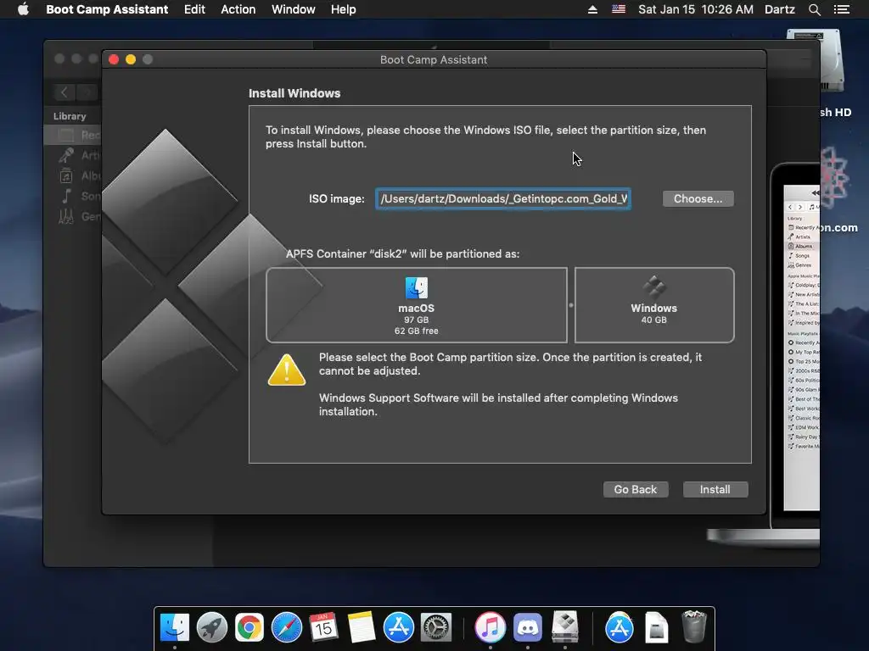Image resolution: width=869 pixels, height=651 pixels.
Task: Open Notes from the Dock
Action: point(362,628)
